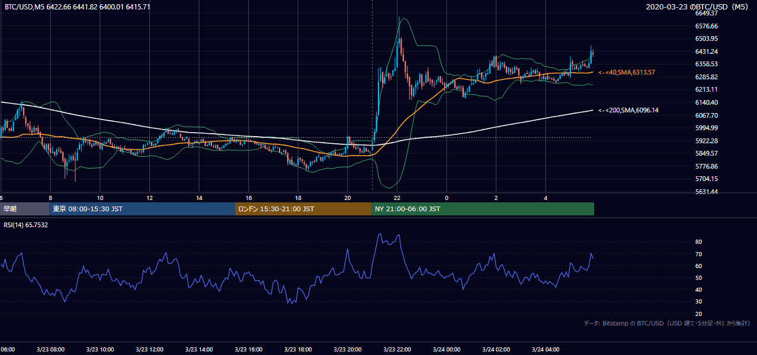Image resolution: width=757 pixels, height=355 pixels.
Task: Click the 3/23 16:00 time axis label
Action: 249,350
